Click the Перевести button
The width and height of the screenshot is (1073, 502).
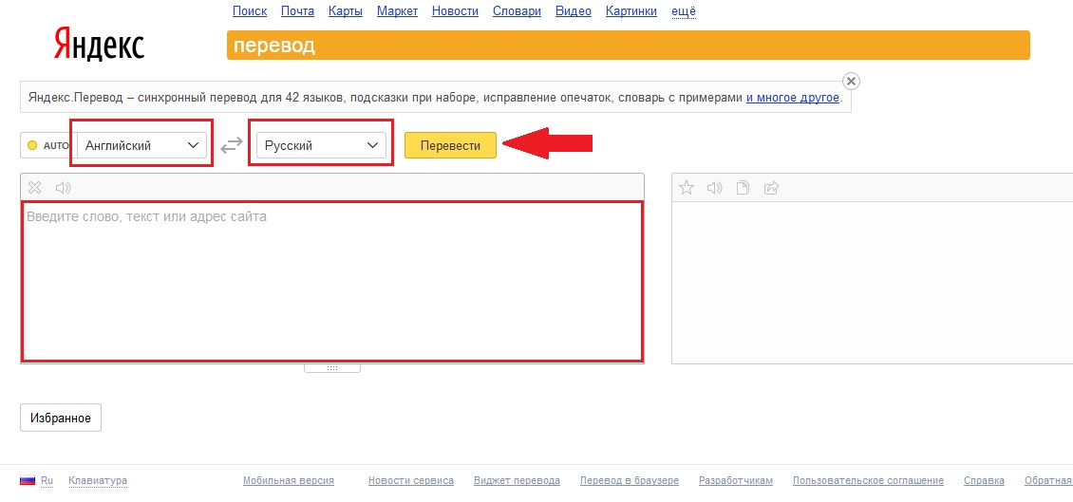(450, 145)
